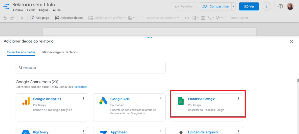Open the Exibir menu
Image resolution: width=299 pixels, height=134 pixels.
(x=31, y=10)
